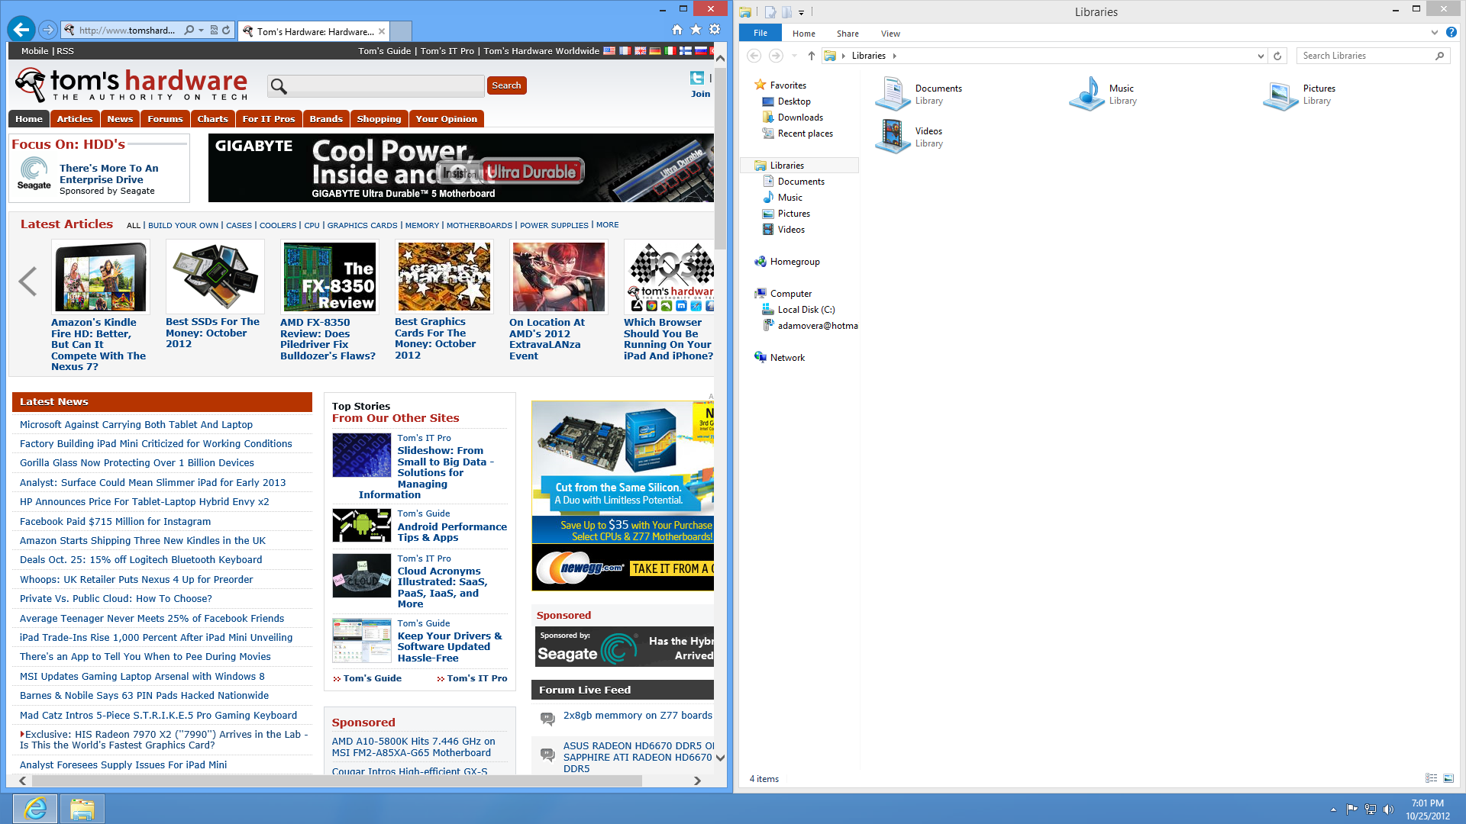Focus the Tom's Hardware search field
1466x824 pixels.
pos(376,85)
